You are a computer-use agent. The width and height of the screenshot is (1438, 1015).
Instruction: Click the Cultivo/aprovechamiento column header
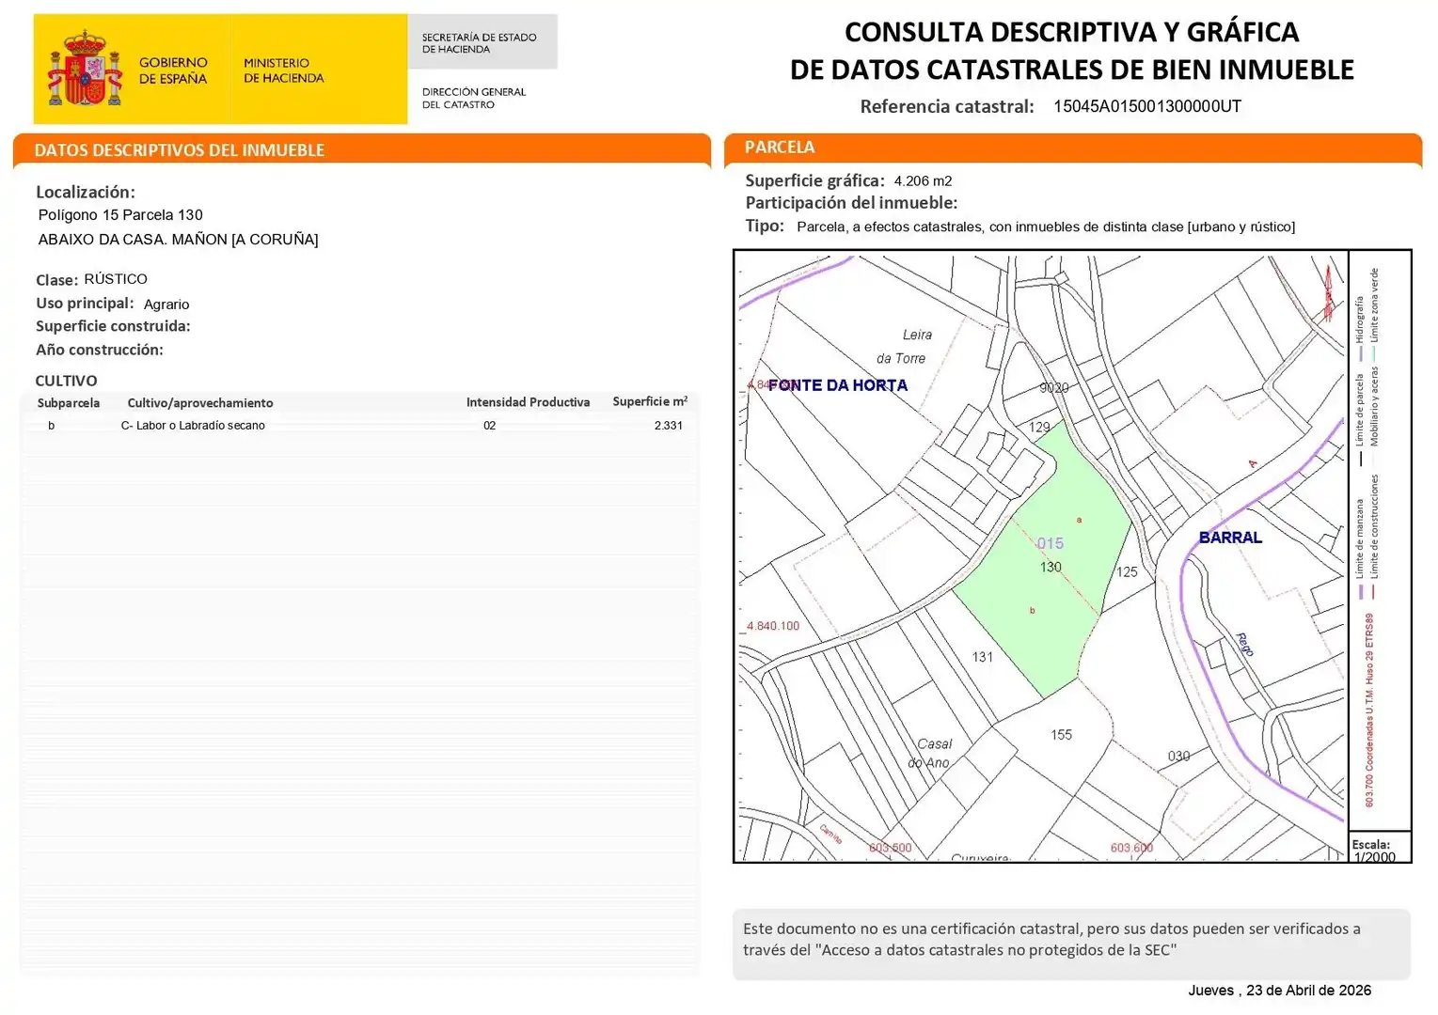pyautogui.click(x=200, y=403)
